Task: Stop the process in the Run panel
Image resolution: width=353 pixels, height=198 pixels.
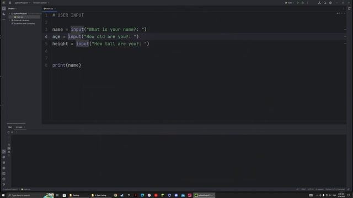Action: tap(12, 132)
